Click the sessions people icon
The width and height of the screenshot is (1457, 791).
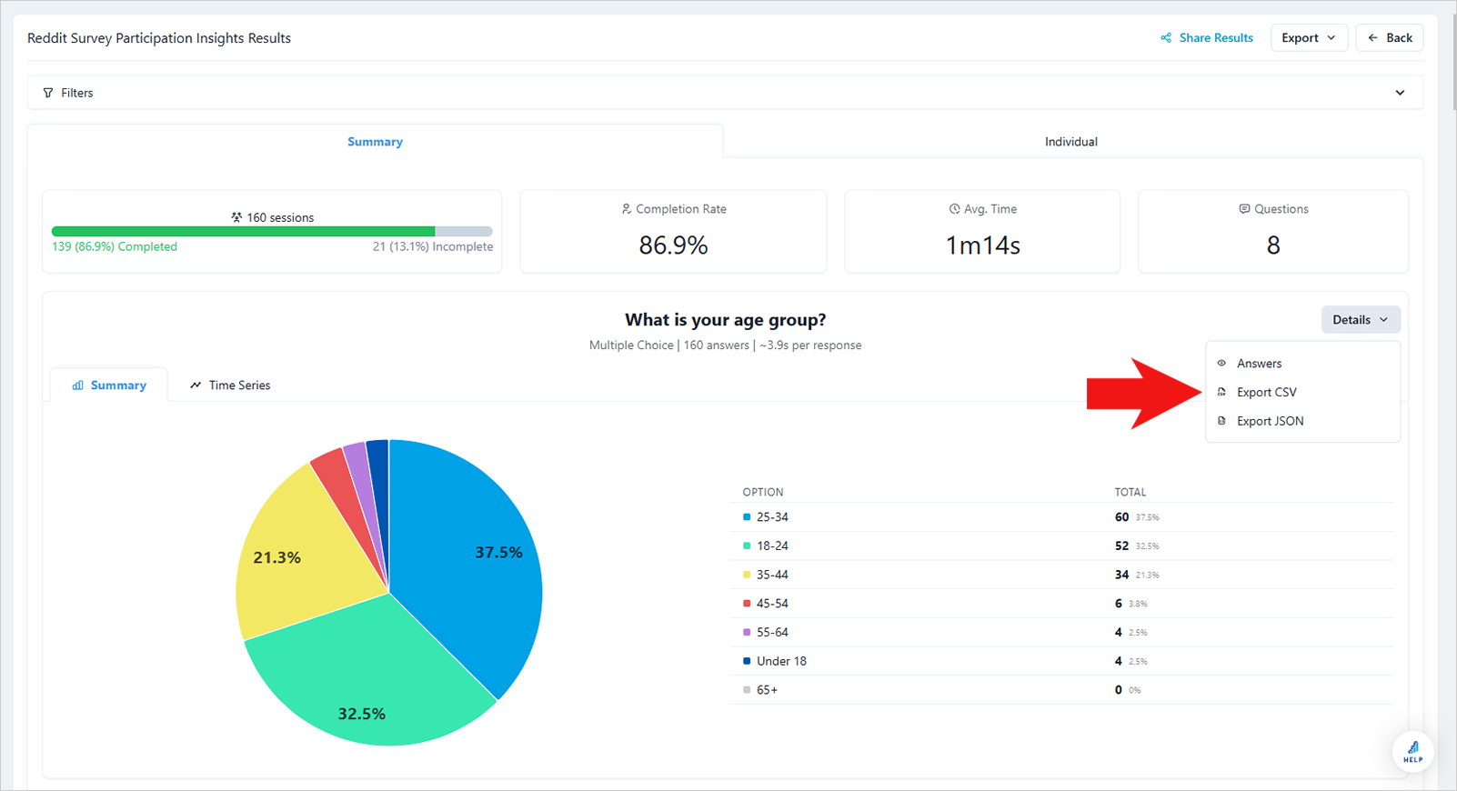(x=236, y=217)
